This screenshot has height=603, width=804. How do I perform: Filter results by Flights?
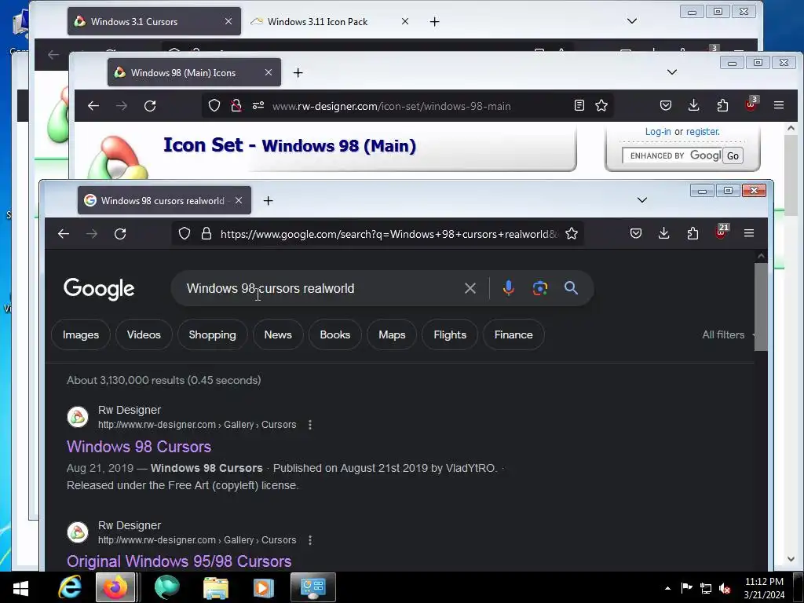point(450,334)
